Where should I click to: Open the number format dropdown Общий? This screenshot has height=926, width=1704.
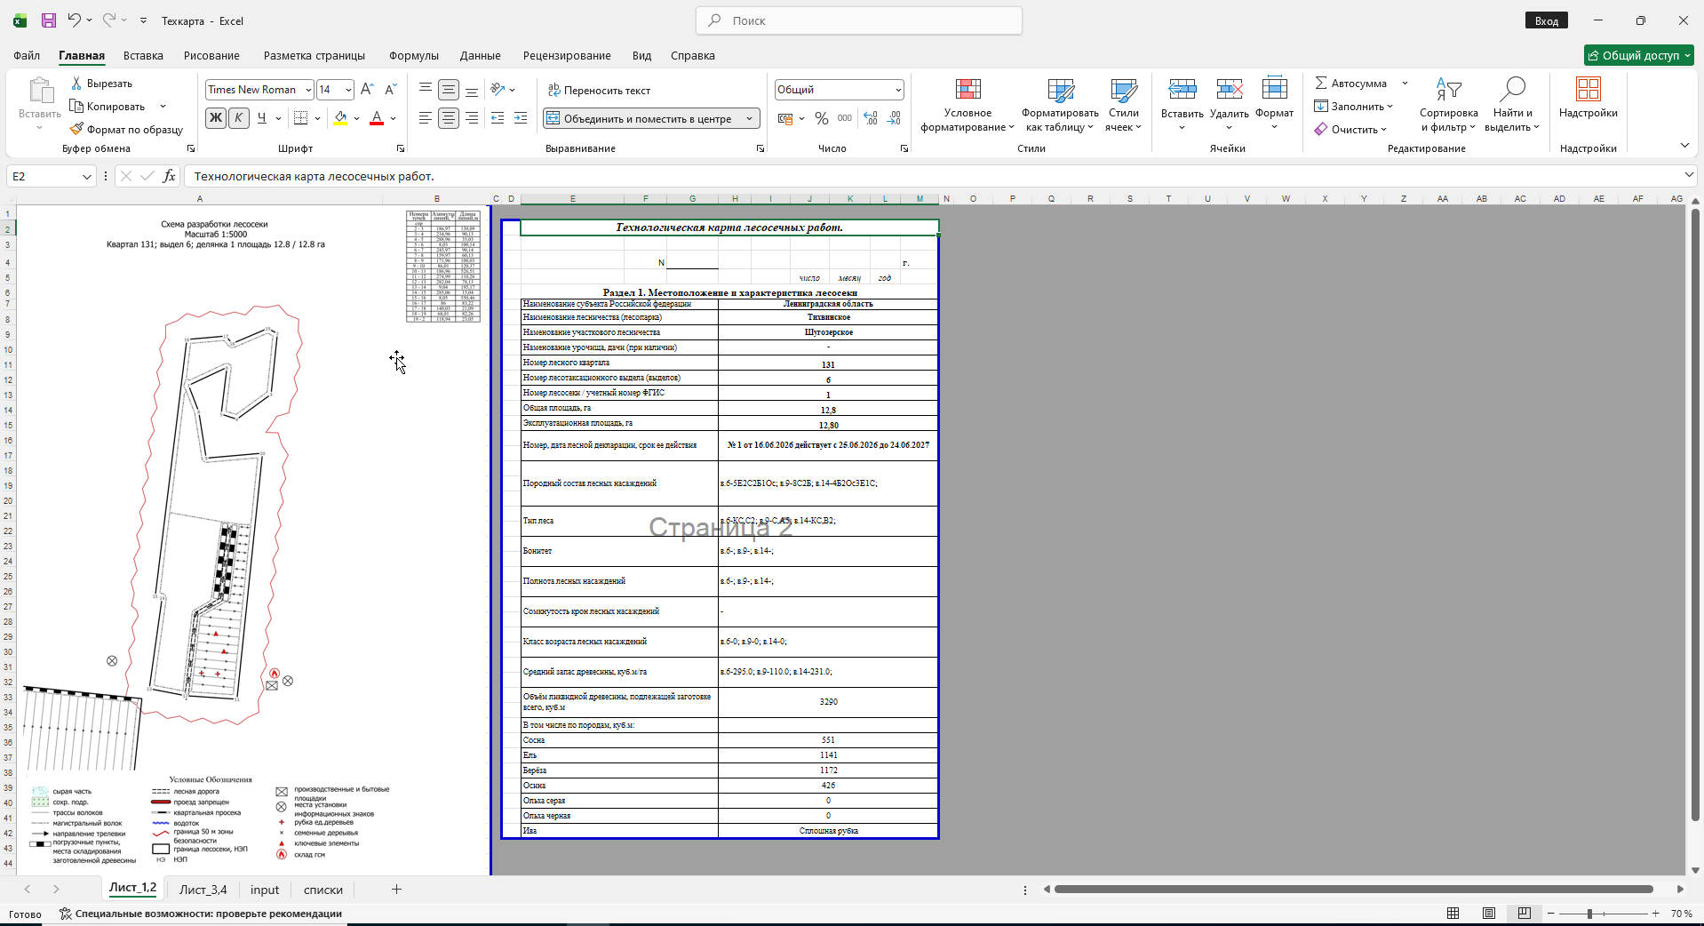[x=840, y=90]
